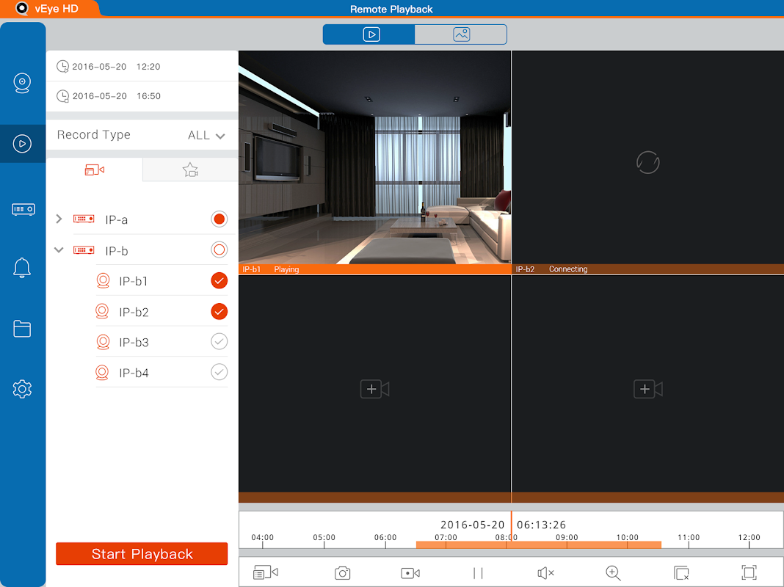
Task: Select the IP-b device radio button
Action: [x=219, y=249]
